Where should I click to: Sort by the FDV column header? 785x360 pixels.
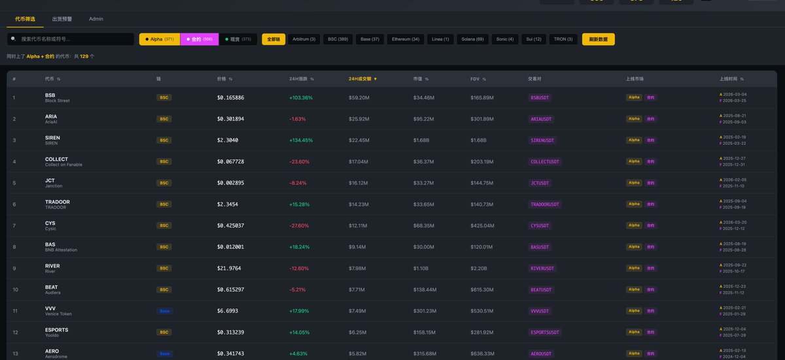point(478,78)
